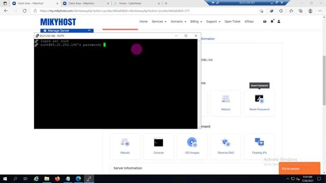This screenshot has width=326, height=183.
Task: Minimize the PuTTY window
Action: 176,36
